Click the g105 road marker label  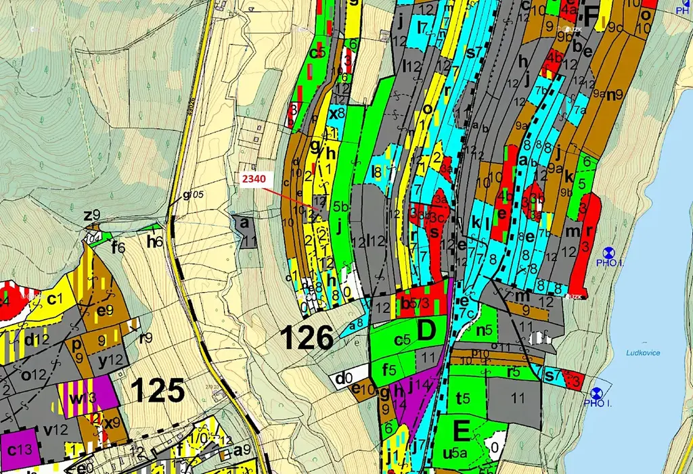(193, 194)
